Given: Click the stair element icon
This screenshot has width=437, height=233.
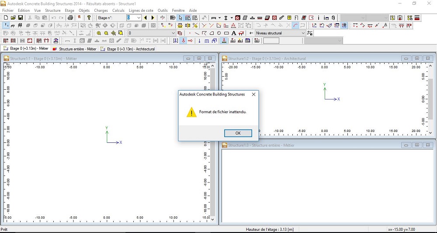Looking at the screenshot, I should [282, 18].
